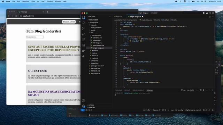Toggle secondary side bar visibility

(210, 13)
